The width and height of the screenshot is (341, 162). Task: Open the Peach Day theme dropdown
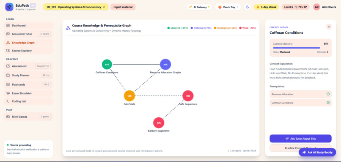(228, 7)
